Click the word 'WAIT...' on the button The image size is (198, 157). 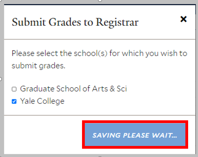164,135
